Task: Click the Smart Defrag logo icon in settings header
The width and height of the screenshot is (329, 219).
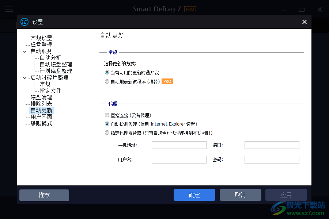Action: coord(24,22)
